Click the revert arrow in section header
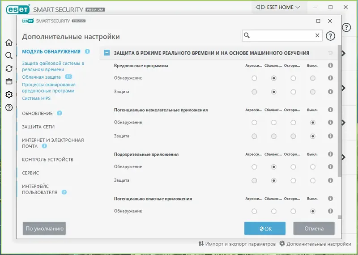 pyautogui.click(x=330, y=53)
